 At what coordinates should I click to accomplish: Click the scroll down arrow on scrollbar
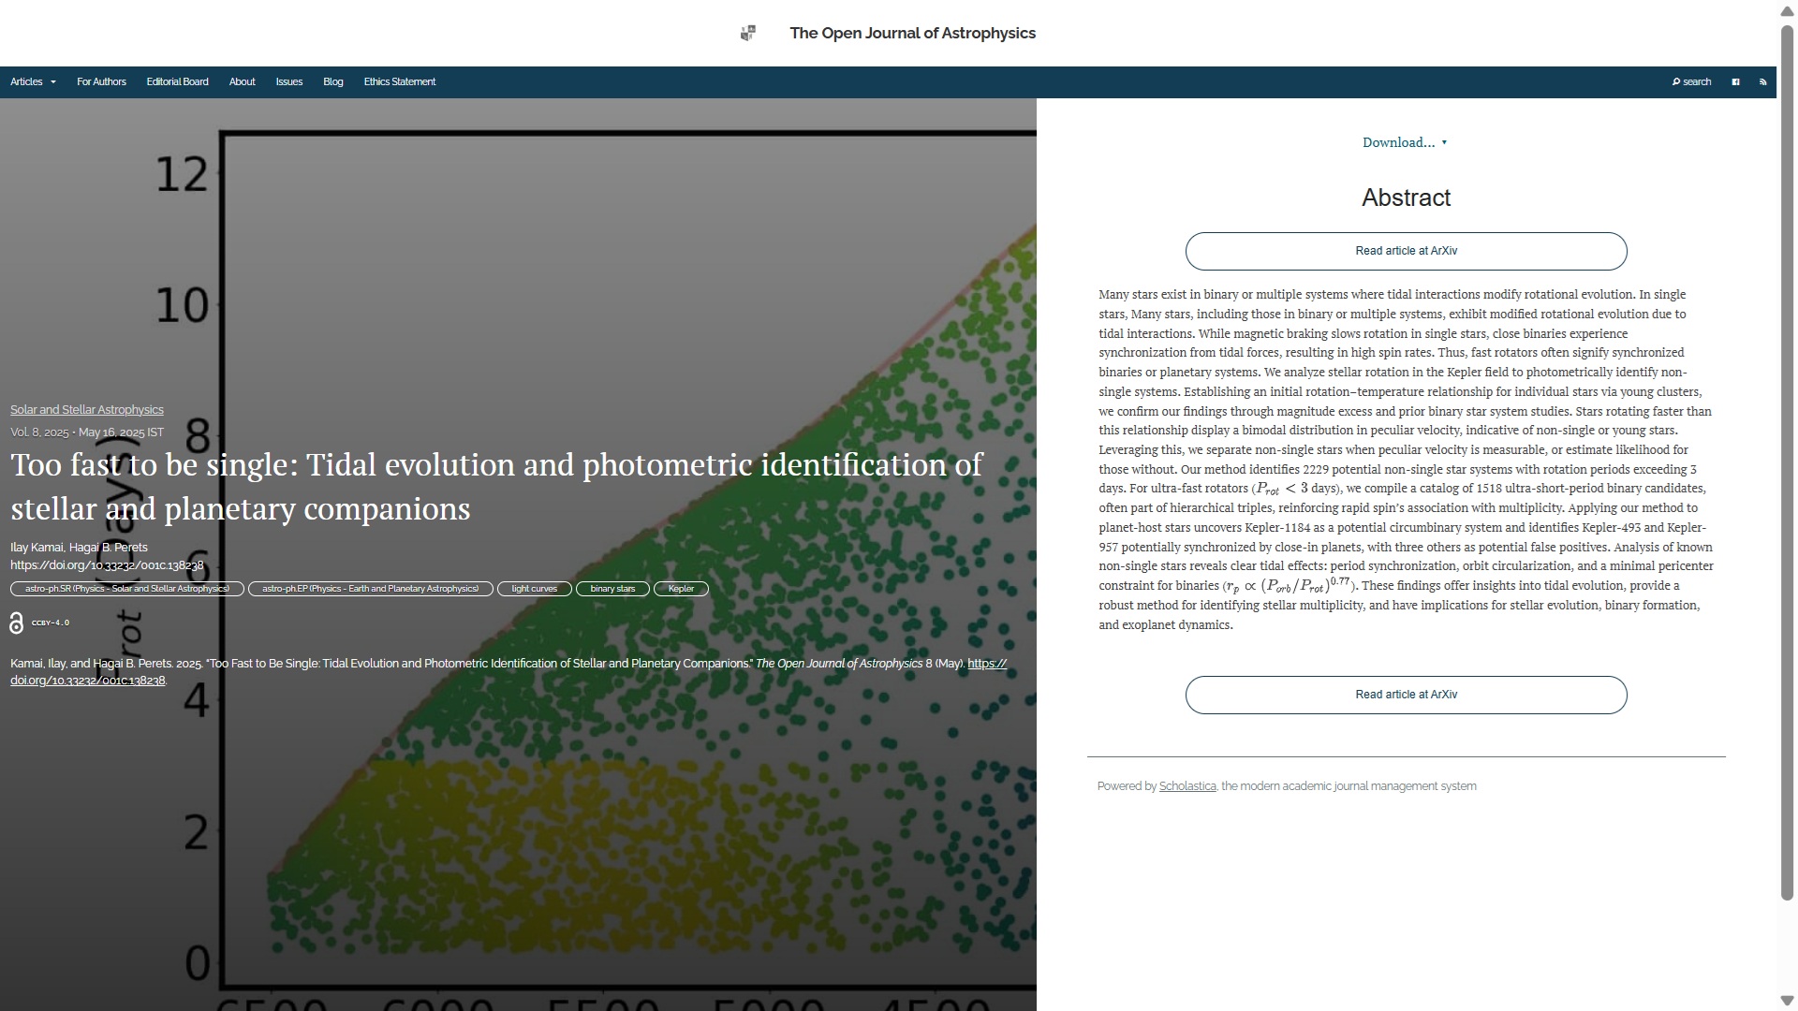click(x=1787, y=1001)
